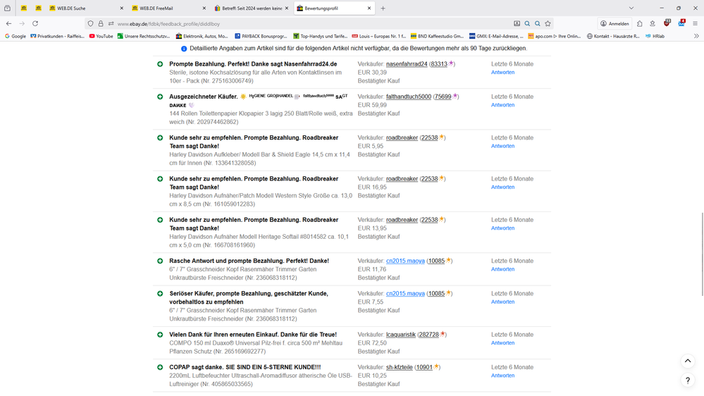Screen dimensions: 704x396
Task: Open seller falthandtuch5000 profile link
Action: pyautogui.click(x=409, y=97)
